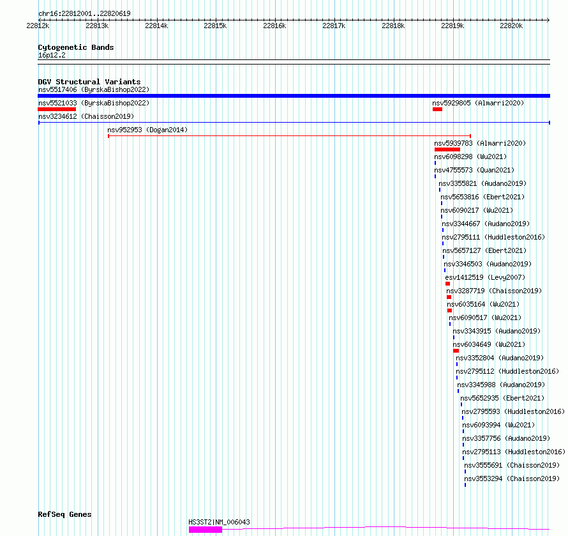Open nsv6034649 (Wu2021) label
This screenshot has height=536, width=568.
coord(489,344)
